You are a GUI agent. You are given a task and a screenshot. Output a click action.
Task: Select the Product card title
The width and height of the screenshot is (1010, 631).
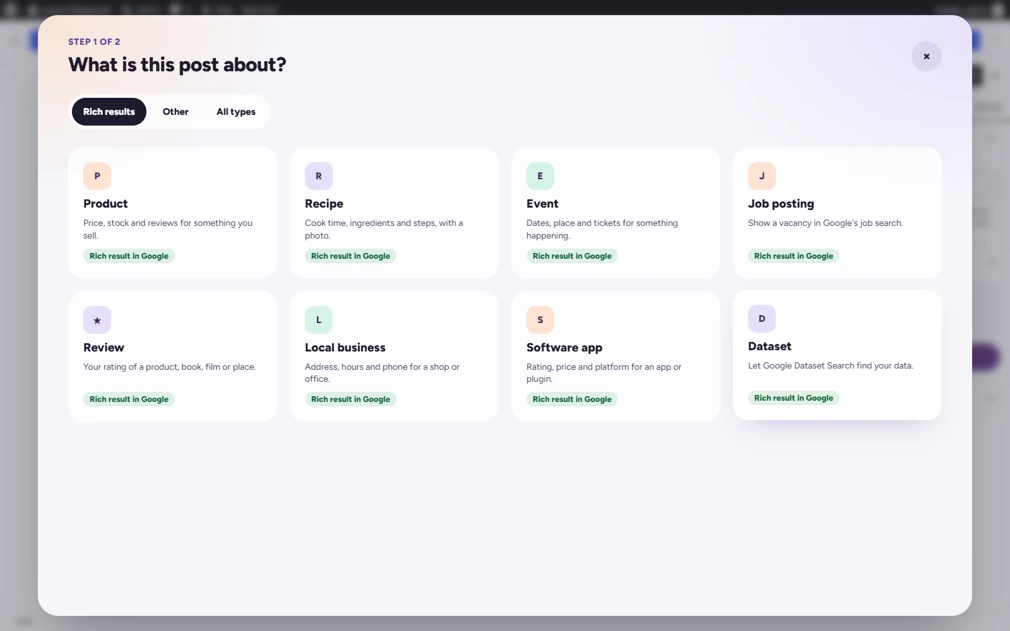pyautogui.click(x=105, y=204)
